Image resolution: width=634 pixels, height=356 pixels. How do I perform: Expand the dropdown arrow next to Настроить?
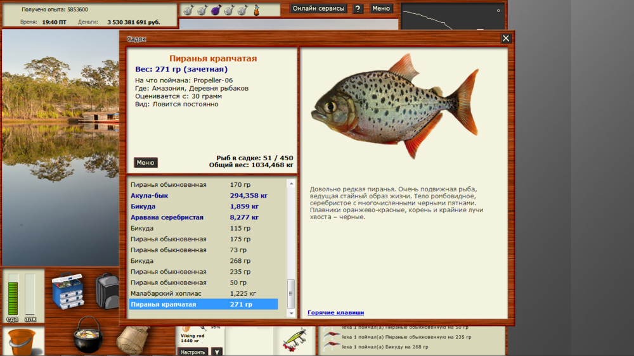click(217, 352)
